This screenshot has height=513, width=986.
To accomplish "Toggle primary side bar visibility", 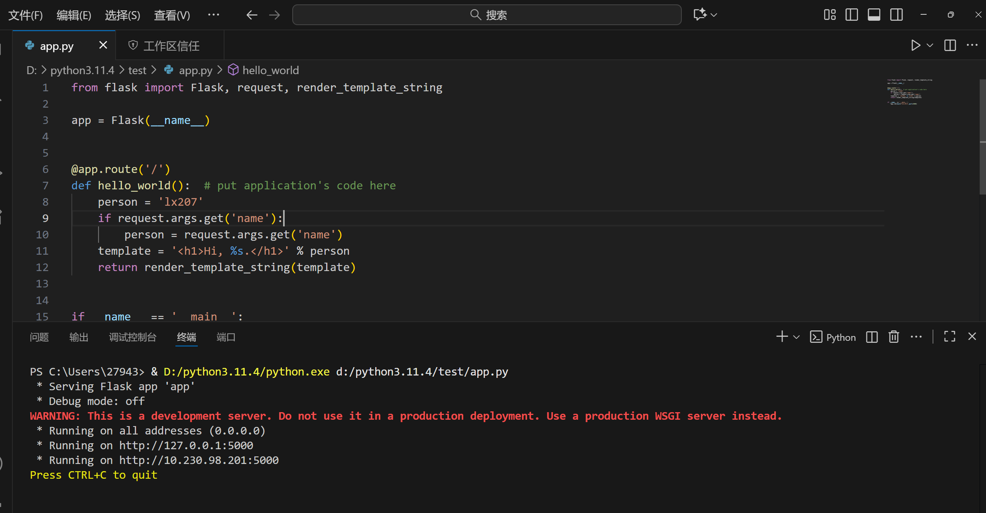I will coord(852,15).
